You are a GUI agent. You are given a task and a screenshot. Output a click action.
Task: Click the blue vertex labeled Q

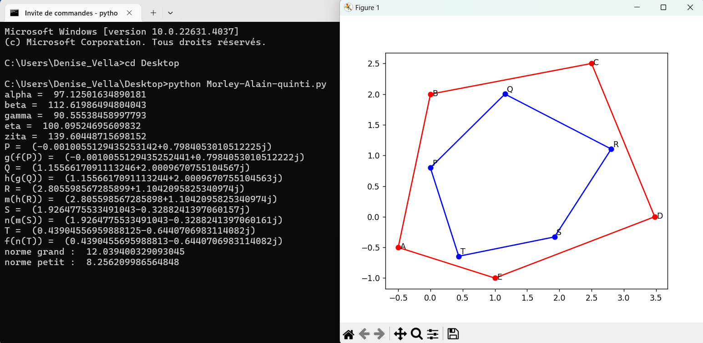(505, 94)
